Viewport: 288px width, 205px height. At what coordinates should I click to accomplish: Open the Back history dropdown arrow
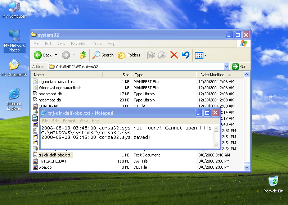tap(56, 55)
